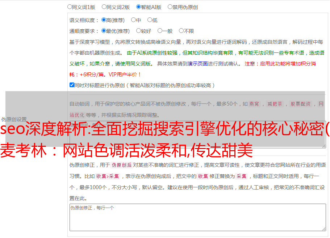Click the 伪原创设置 section label
Image resolution: width=330 pixels, height=238 pixels.
pyautogui.click(x=14, y=119)
